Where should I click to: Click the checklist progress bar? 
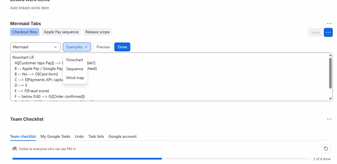[x=162, y=159]
